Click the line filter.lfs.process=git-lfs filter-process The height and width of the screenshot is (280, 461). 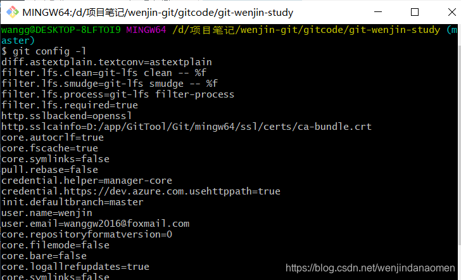pos(118,94)
